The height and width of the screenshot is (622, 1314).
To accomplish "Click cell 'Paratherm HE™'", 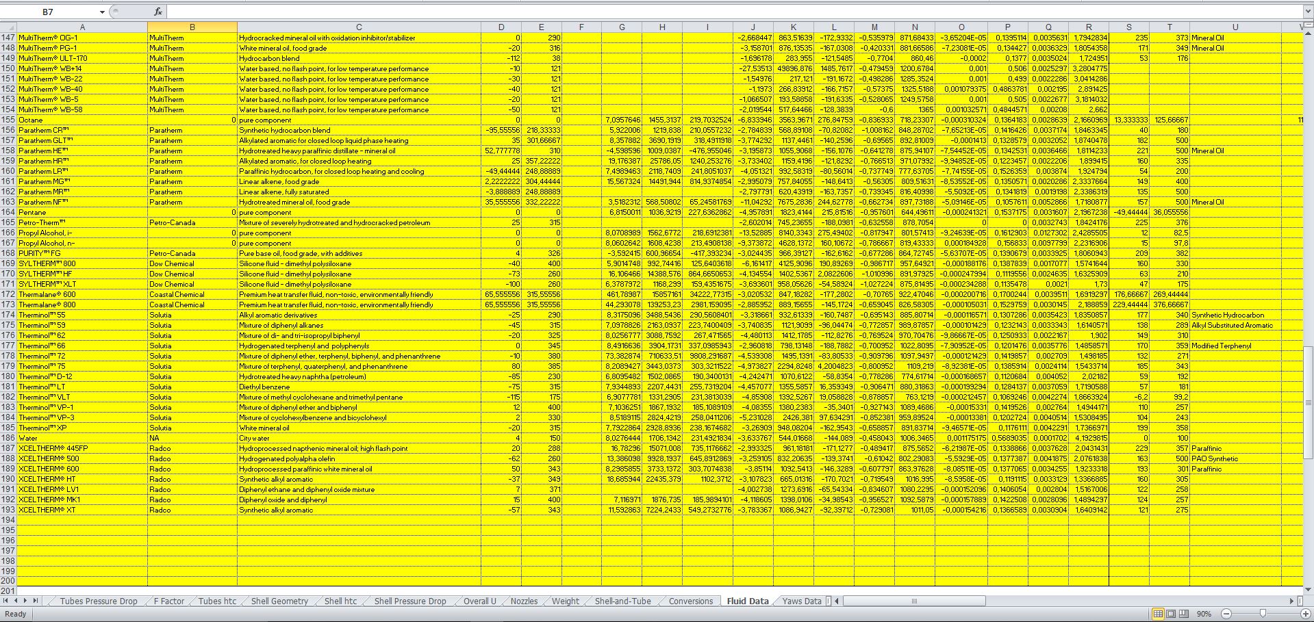I will (x=82, y=151).
